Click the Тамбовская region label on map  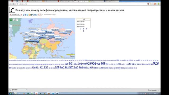pos(34,37)
